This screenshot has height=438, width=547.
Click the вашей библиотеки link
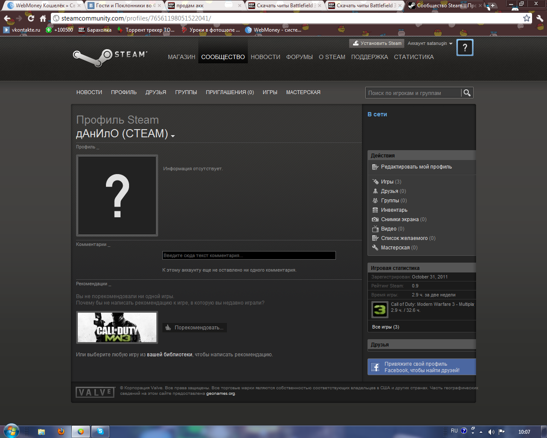pyautogui.click(x=170, y=355)
